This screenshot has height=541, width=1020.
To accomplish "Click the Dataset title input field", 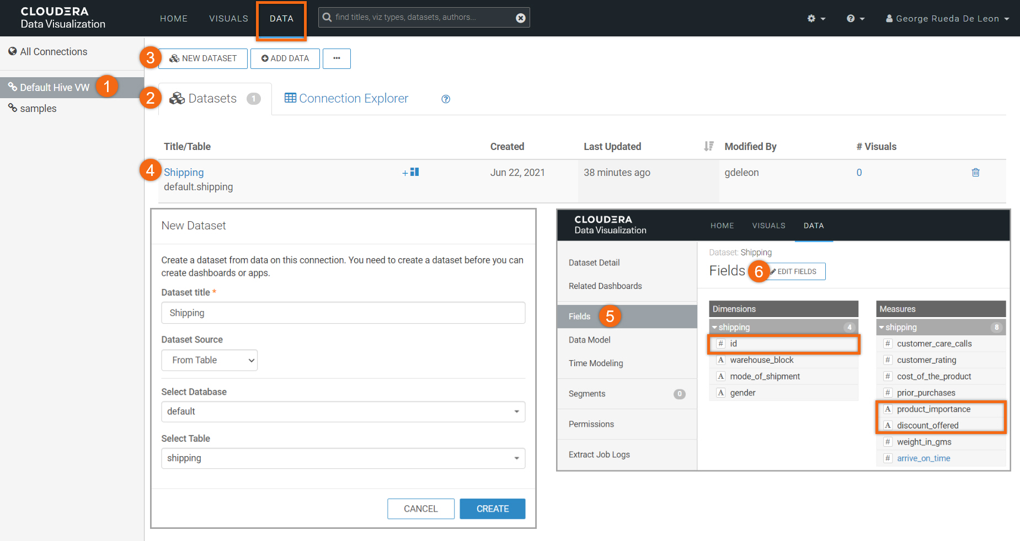I will point(343,313).
